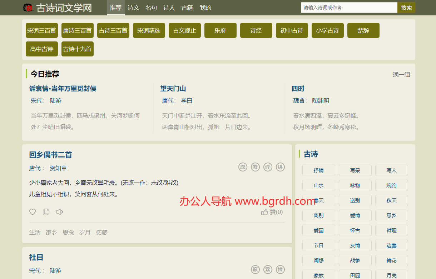Click the 原 circle icon for 社日
The width and height of the screenshot is (436, 279).
click(x=255, y=270)
